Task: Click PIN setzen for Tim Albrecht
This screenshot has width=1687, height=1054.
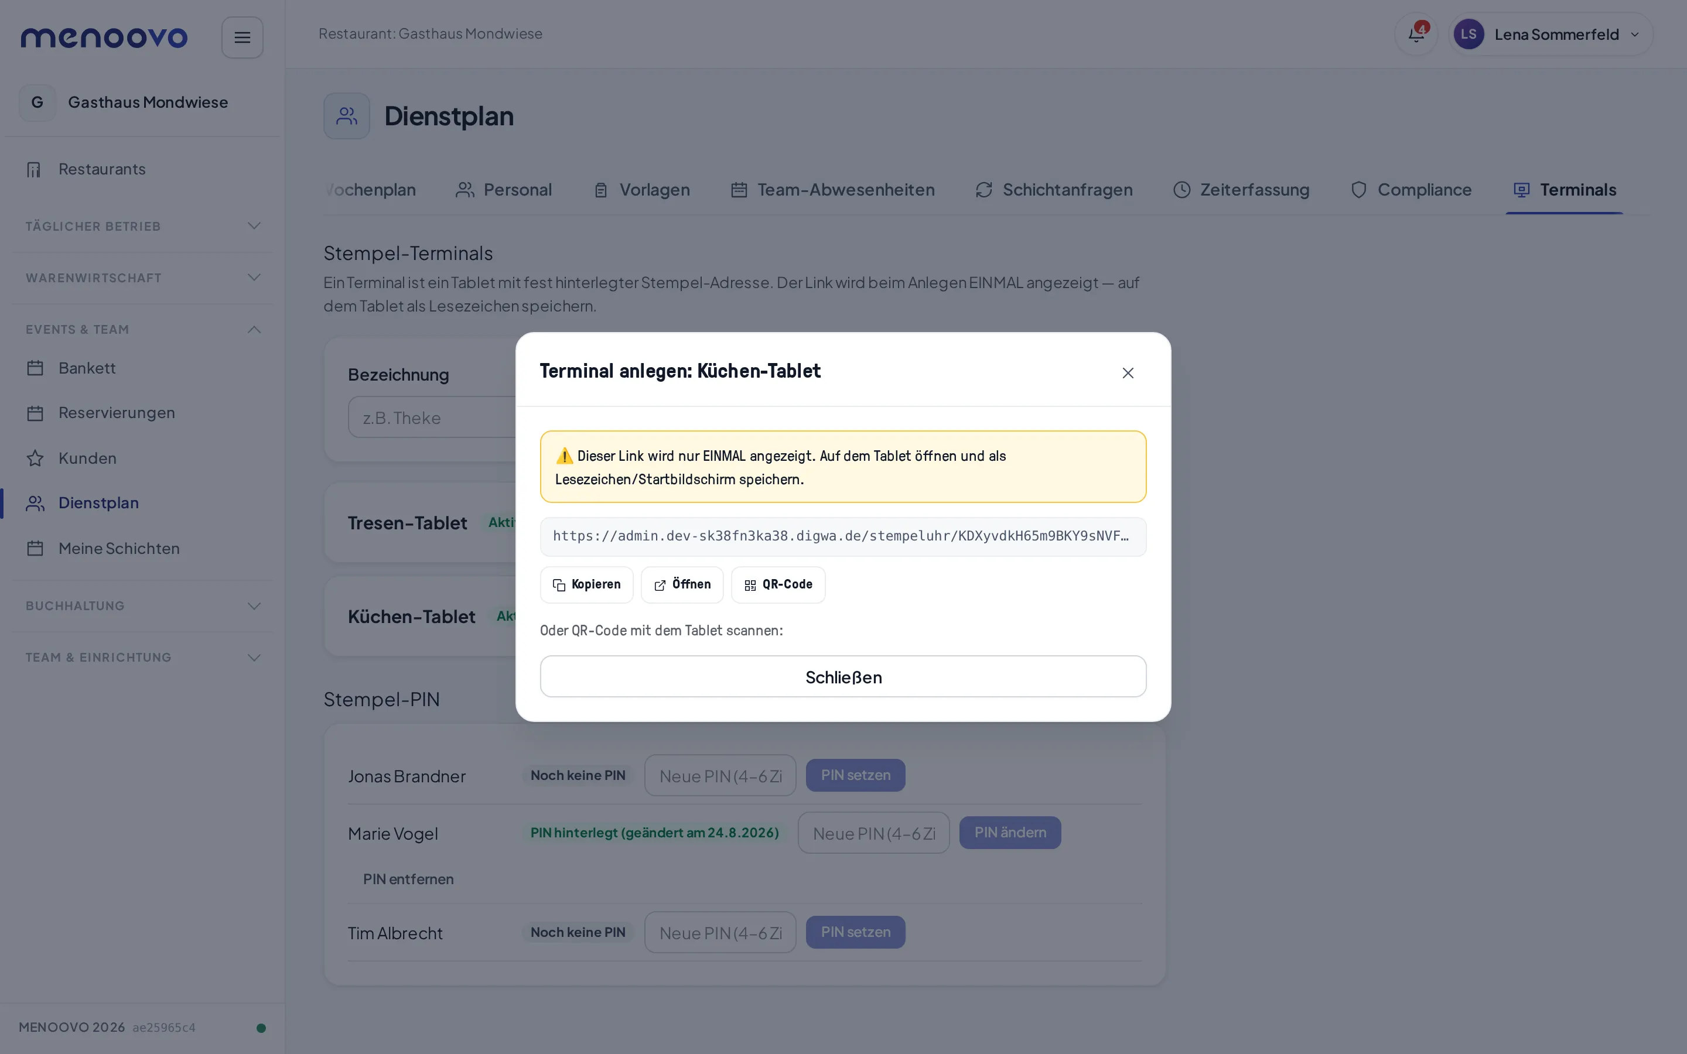Action: click(855, 932)
